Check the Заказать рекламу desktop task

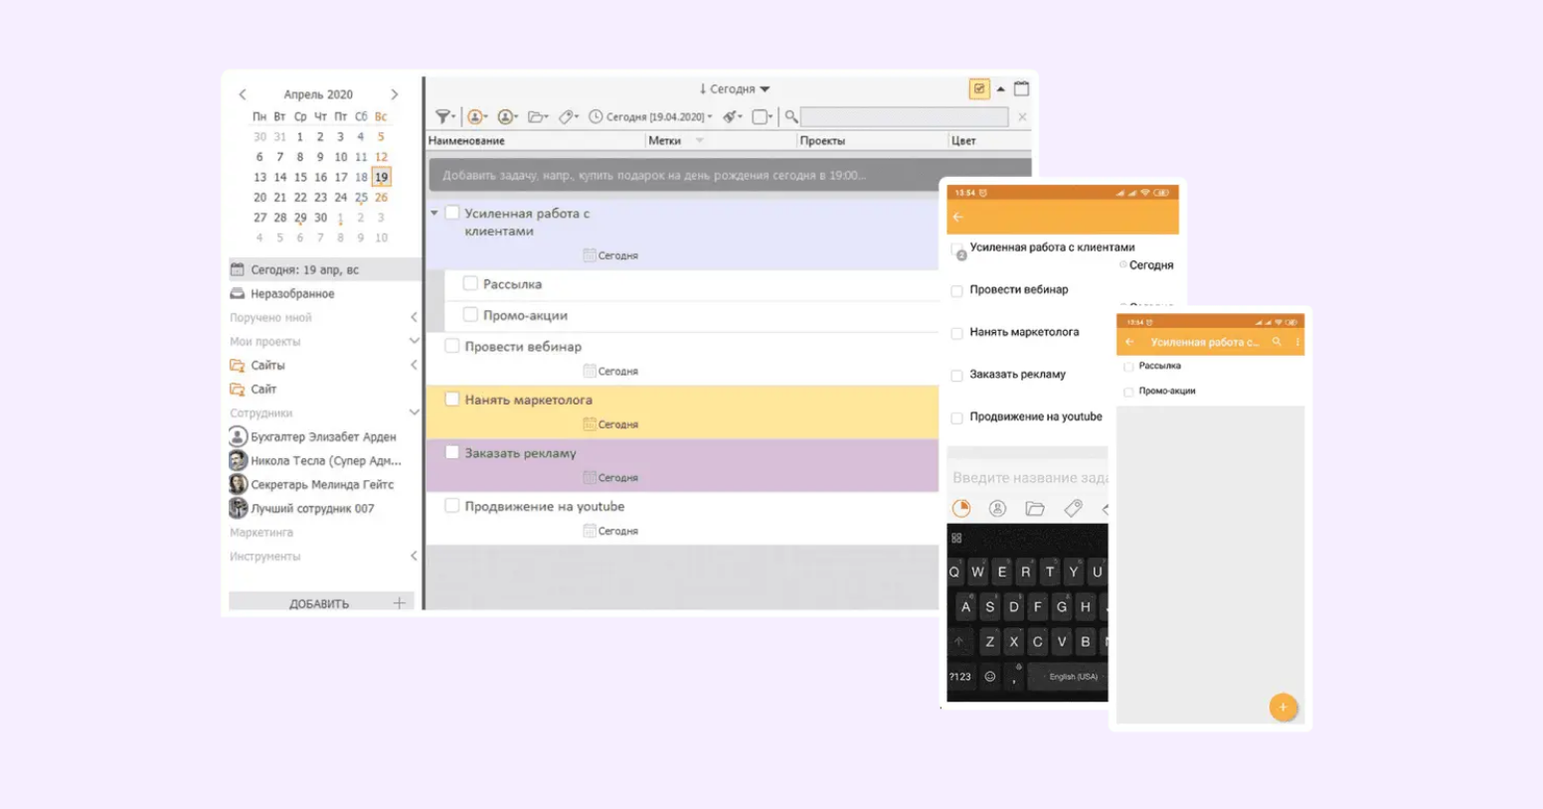tap(452, 452)
